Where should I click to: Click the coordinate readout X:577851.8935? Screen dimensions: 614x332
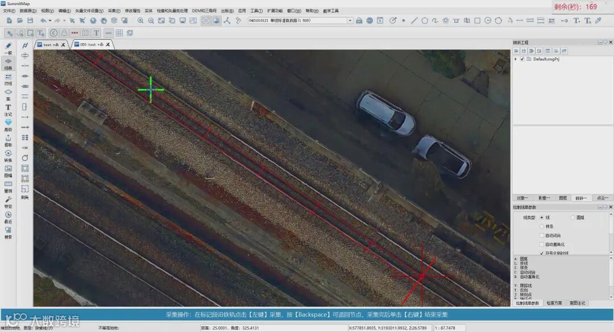[389, 328]
